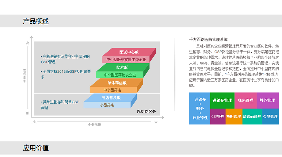Select the 财务管理 purple tile
Viewport: 282px width, 157px height.
click(x=267, y=100)
